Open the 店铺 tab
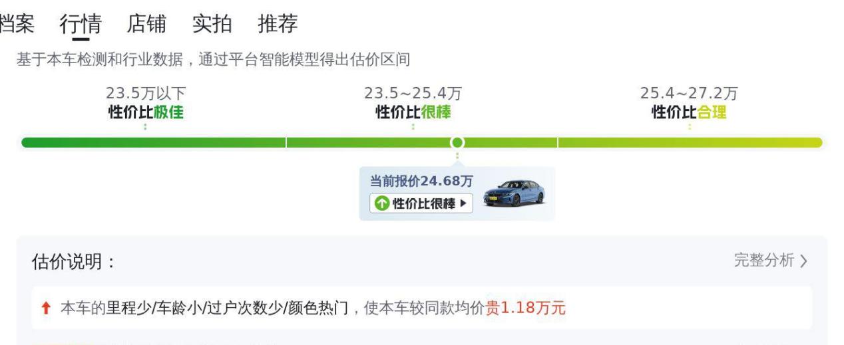This screenshot has width=844, height=345. click(146, 24)
